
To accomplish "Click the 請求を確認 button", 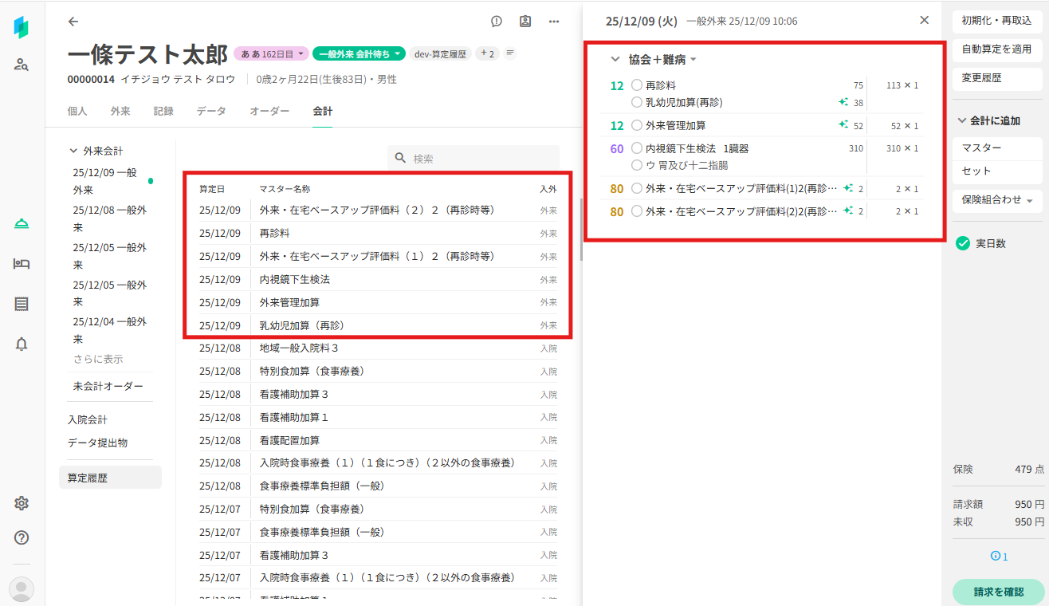I will coord(997,592).
